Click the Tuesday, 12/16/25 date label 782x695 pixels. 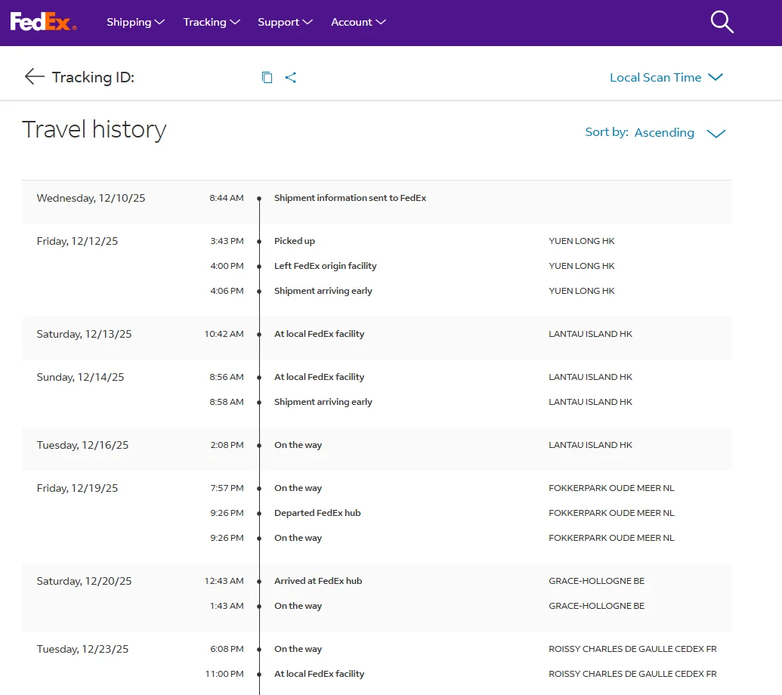tap(82, 445)
